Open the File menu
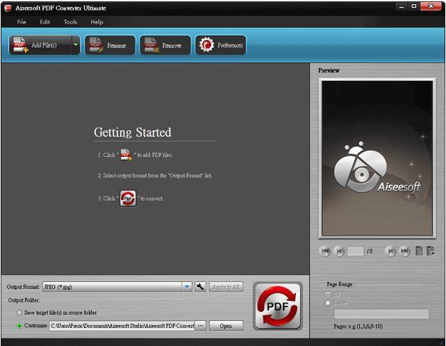Screen dimensions: 446x346 pos(22,22)
